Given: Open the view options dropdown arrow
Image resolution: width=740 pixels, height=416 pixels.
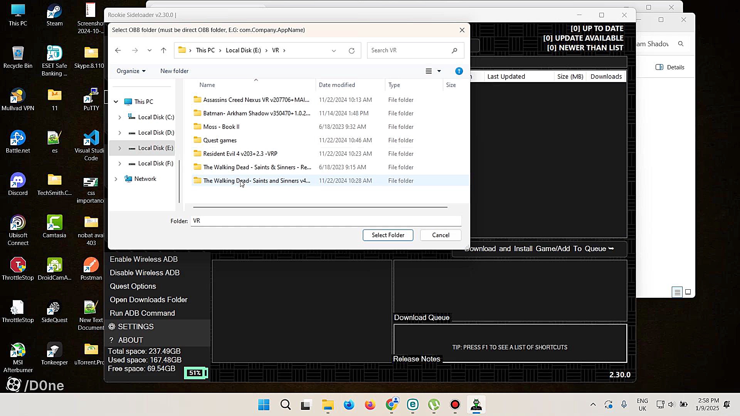Looking at the screenshot, I should (x=439, y=71).
